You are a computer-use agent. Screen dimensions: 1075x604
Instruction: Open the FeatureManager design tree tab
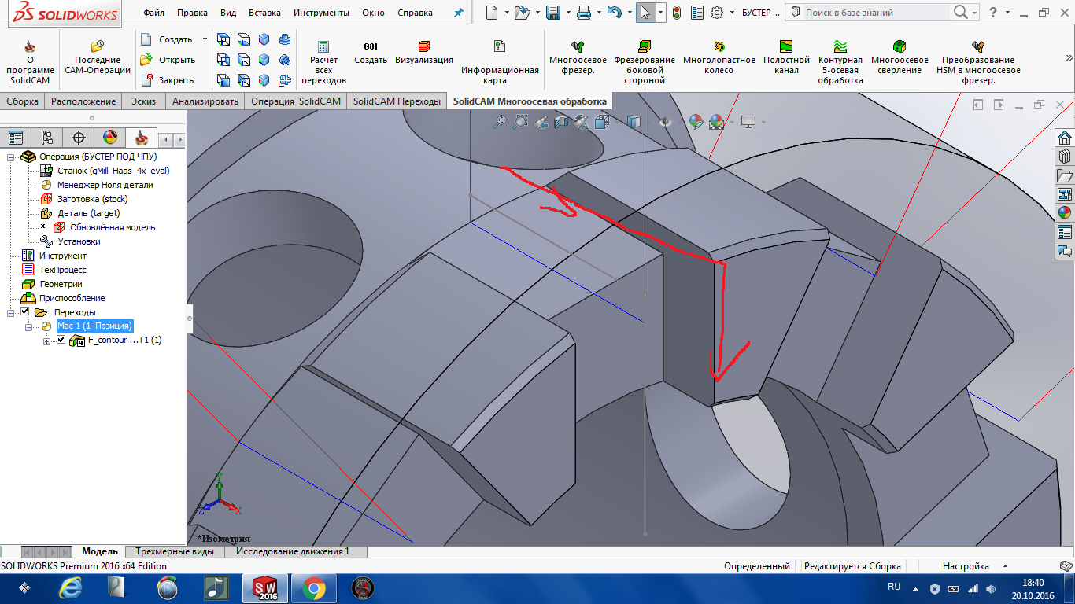point(16,138)
